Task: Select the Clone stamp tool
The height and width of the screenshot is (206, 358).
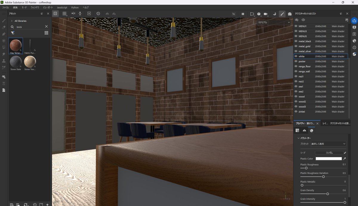Action: pyautogui.click(x=4, y=61)
